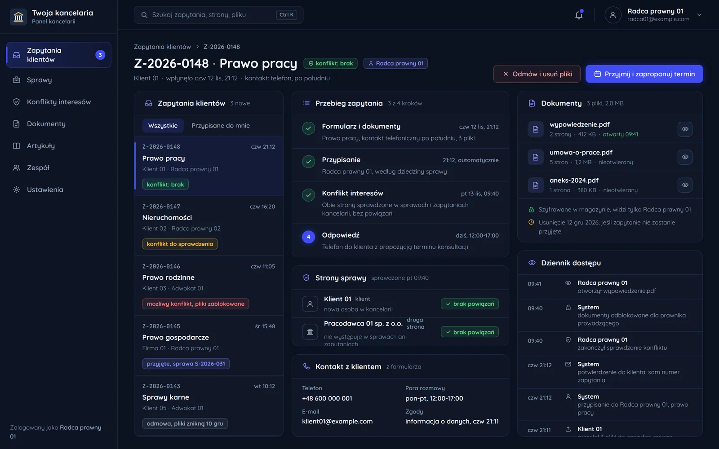Click the umowa-o-prace.pdf file icon
The height and width of the screenshot is (449, 719).
(x=536, y=157)
